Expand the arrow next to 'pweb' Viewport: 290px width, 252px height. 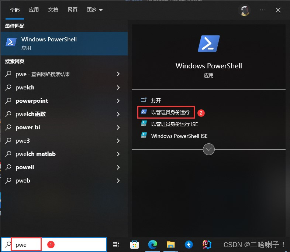118,181
